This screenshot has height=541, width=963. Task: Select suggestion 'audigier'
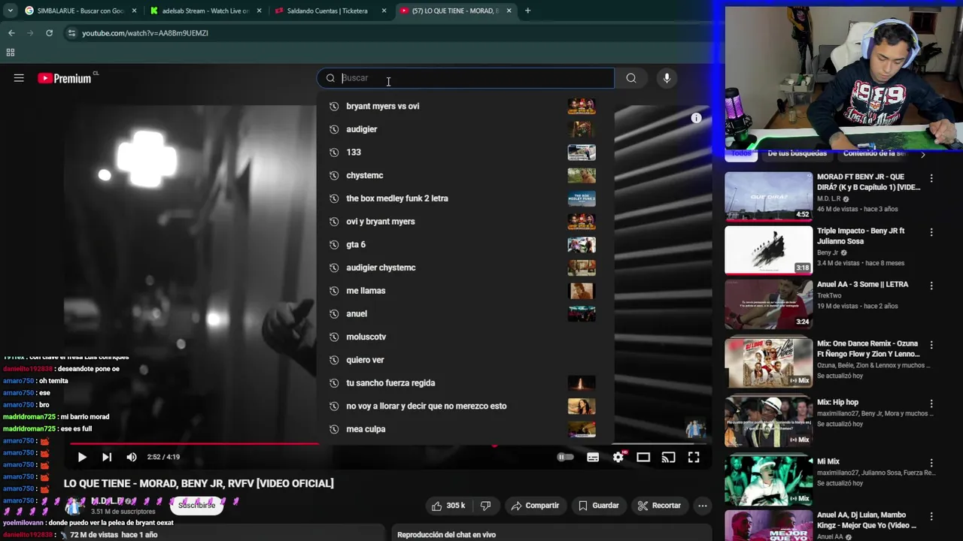coord(466,129)
